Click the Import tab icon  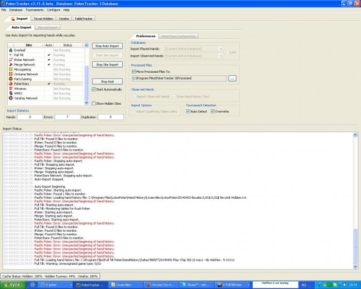pos(13,19)
